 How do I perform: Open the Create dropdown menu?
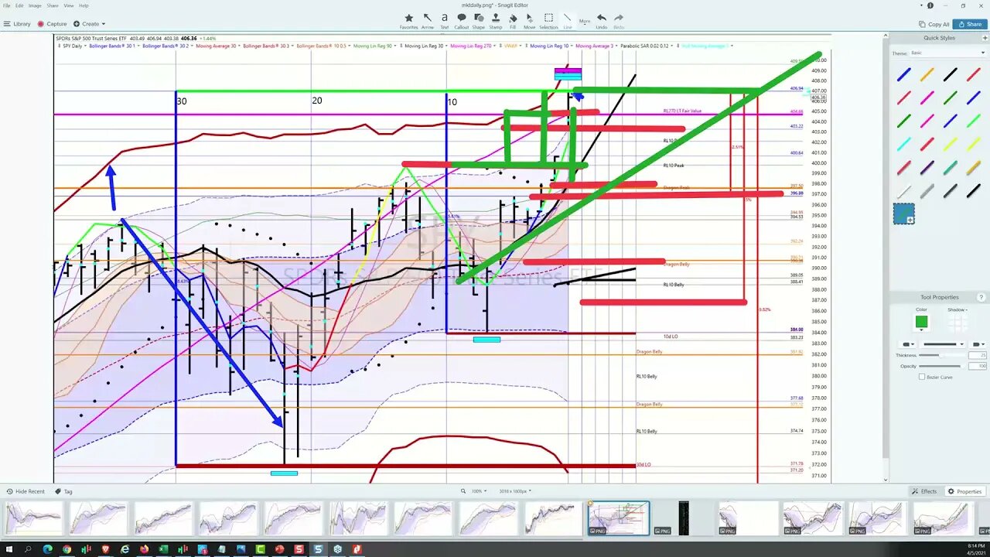click(x=88, y=24)
